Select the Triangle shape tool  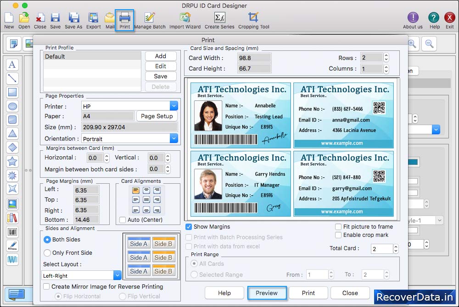12,133
